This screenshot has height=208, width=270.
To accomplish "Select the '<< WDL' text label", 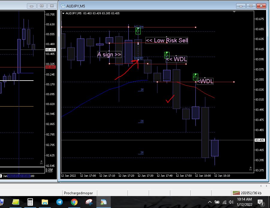I will (x=176, y=59).
